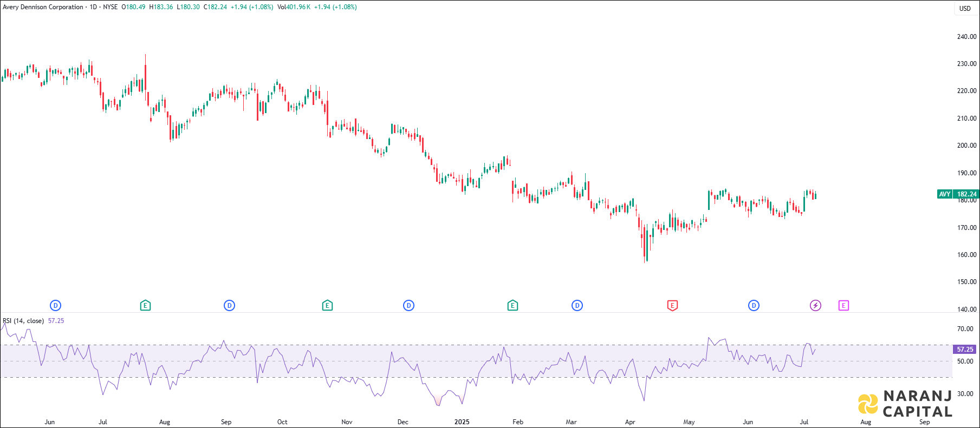Open the red earnings E marker in April
Image resolution: width=980 pixels, height=428 pixels.
pos(672,306)
